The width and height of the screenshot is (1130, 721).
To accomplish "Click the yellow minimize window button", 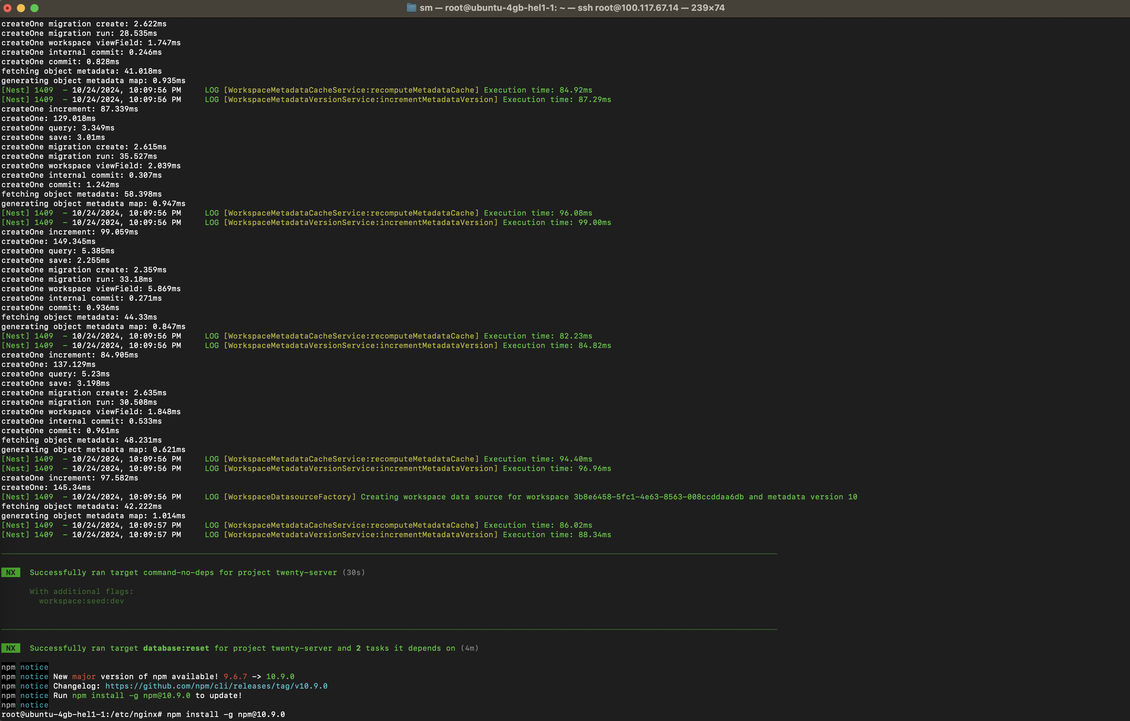I will 21,8.
